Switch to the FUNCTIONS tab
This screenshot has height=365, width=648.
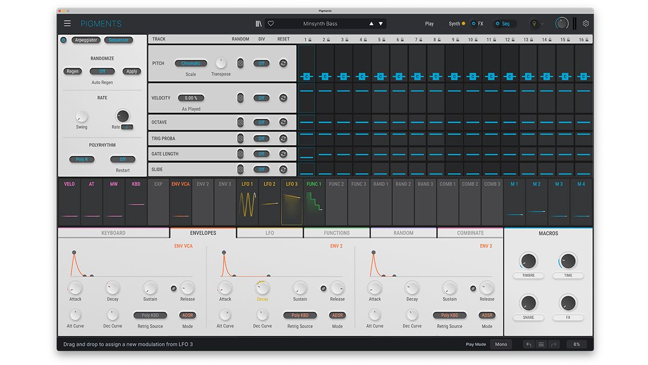(x=336, y=233)
